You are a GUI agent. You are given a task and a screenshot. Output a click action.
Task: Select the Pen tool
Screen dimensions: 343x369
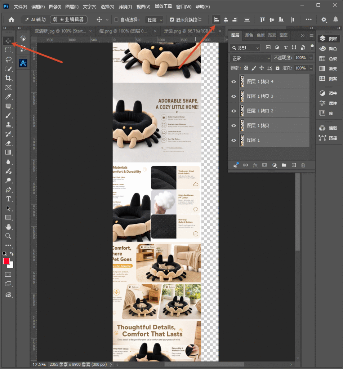point(8,190)
